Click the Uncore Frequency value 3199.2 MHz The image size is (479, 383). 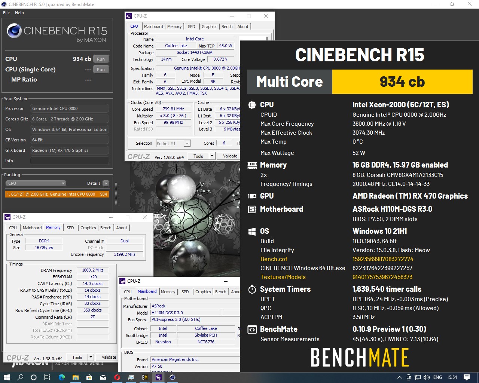(125, 254)
